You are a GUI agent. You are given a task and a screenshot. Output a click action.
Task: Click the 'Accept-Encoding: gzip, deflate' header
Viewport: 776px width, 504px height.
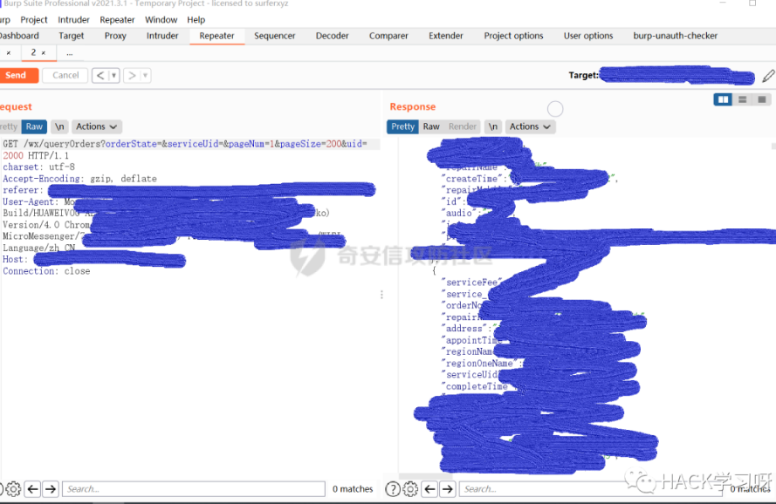(x=79, y=179)
